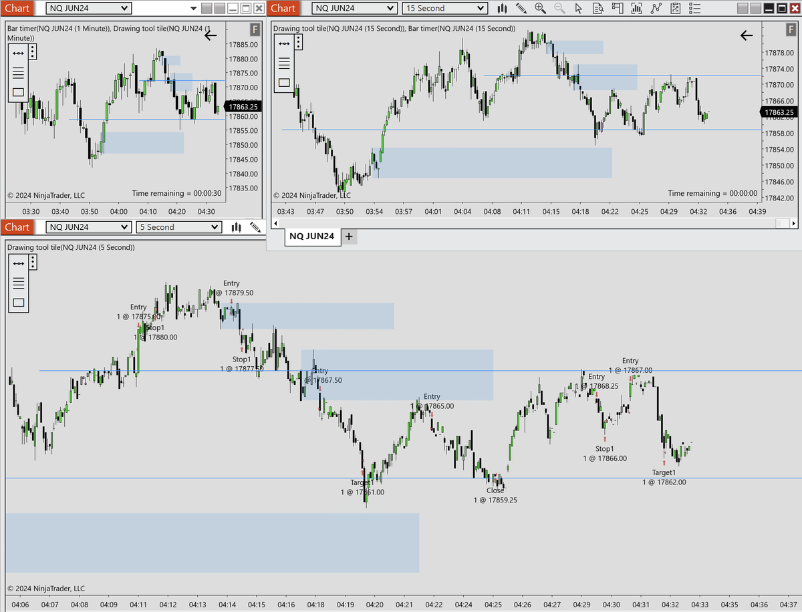Screen dimensions: 802x612
Task: Click the 'Entry 1 @ 17868.25' label
Action: pos(596,381)
